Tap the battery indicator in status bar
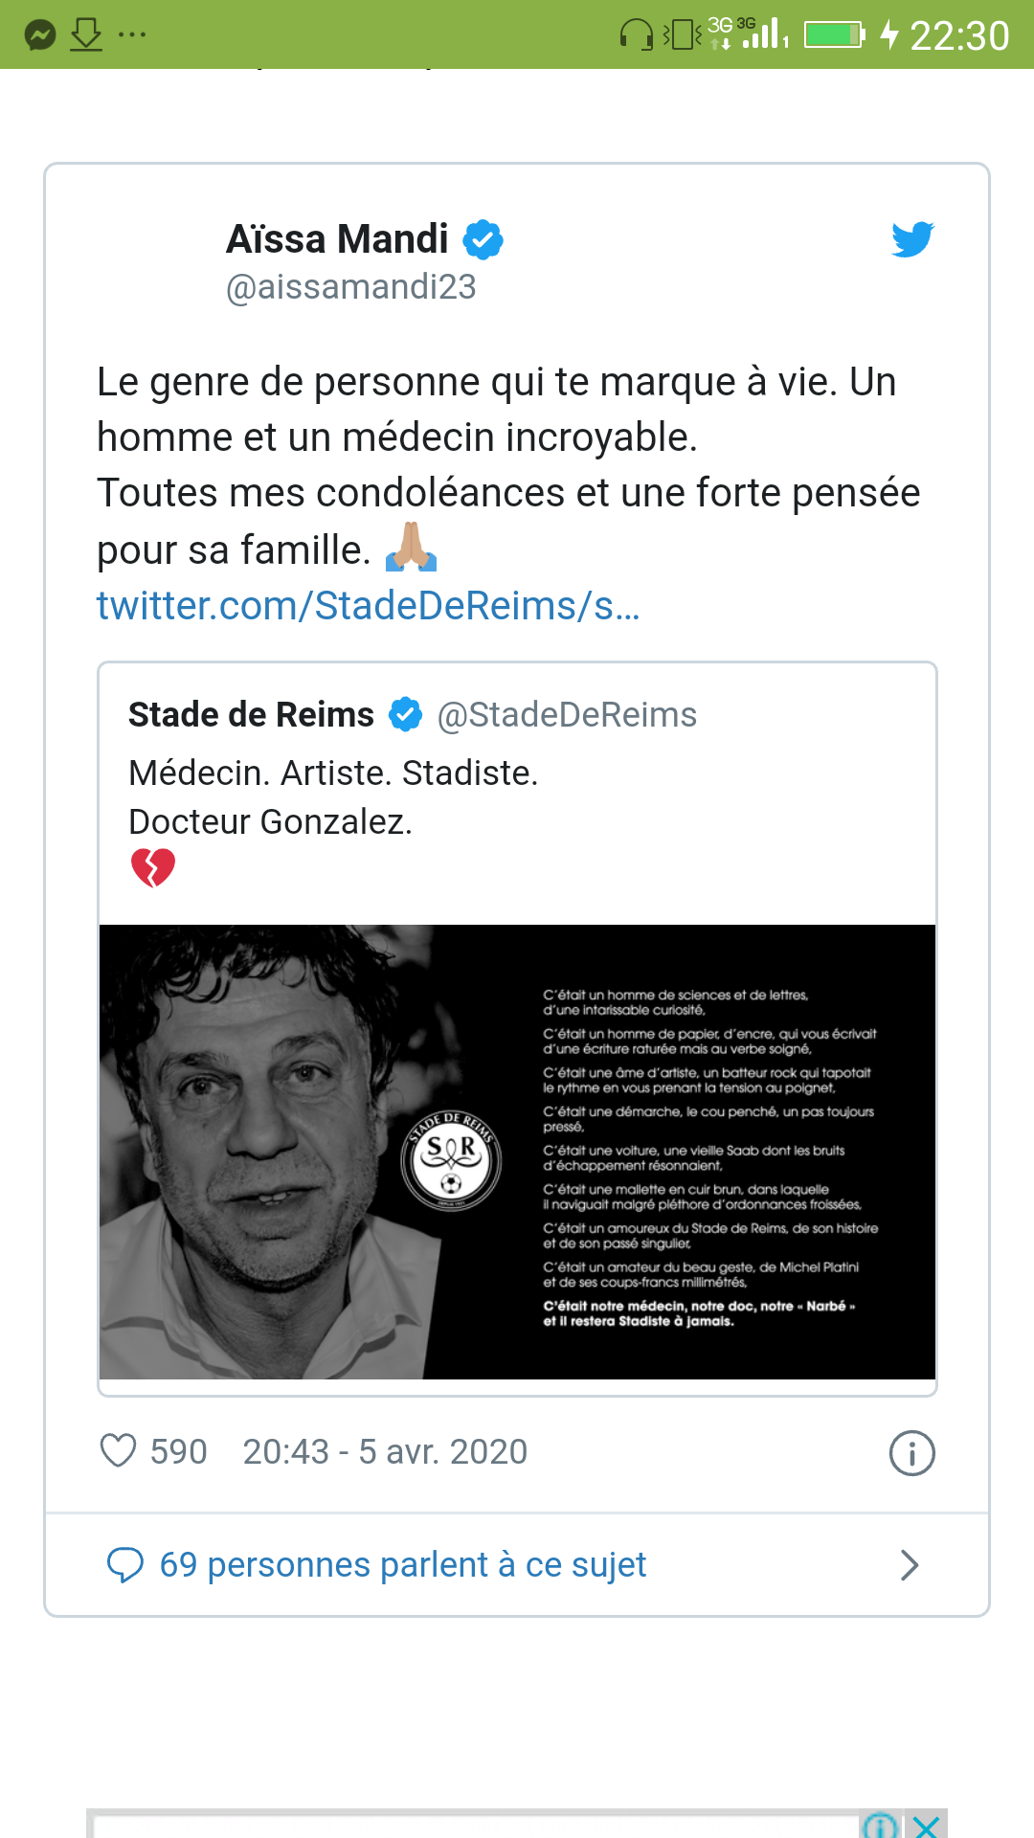This screenshot has width=1034, height=1838. tap(835, 35)
